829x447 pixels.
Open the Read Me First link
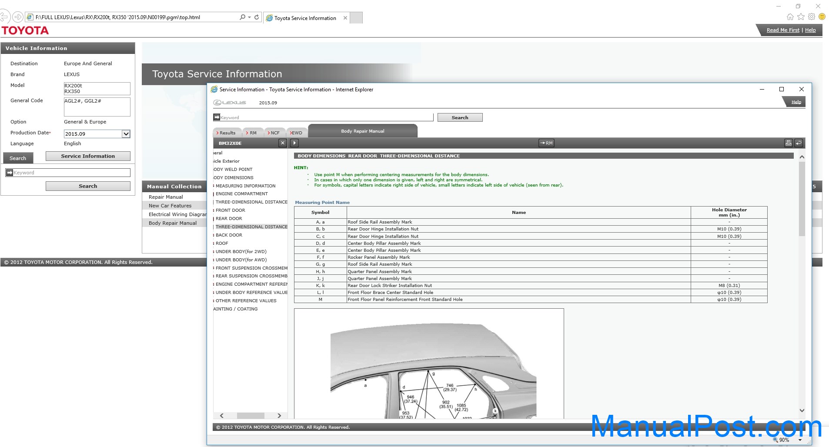coord(783,30)
